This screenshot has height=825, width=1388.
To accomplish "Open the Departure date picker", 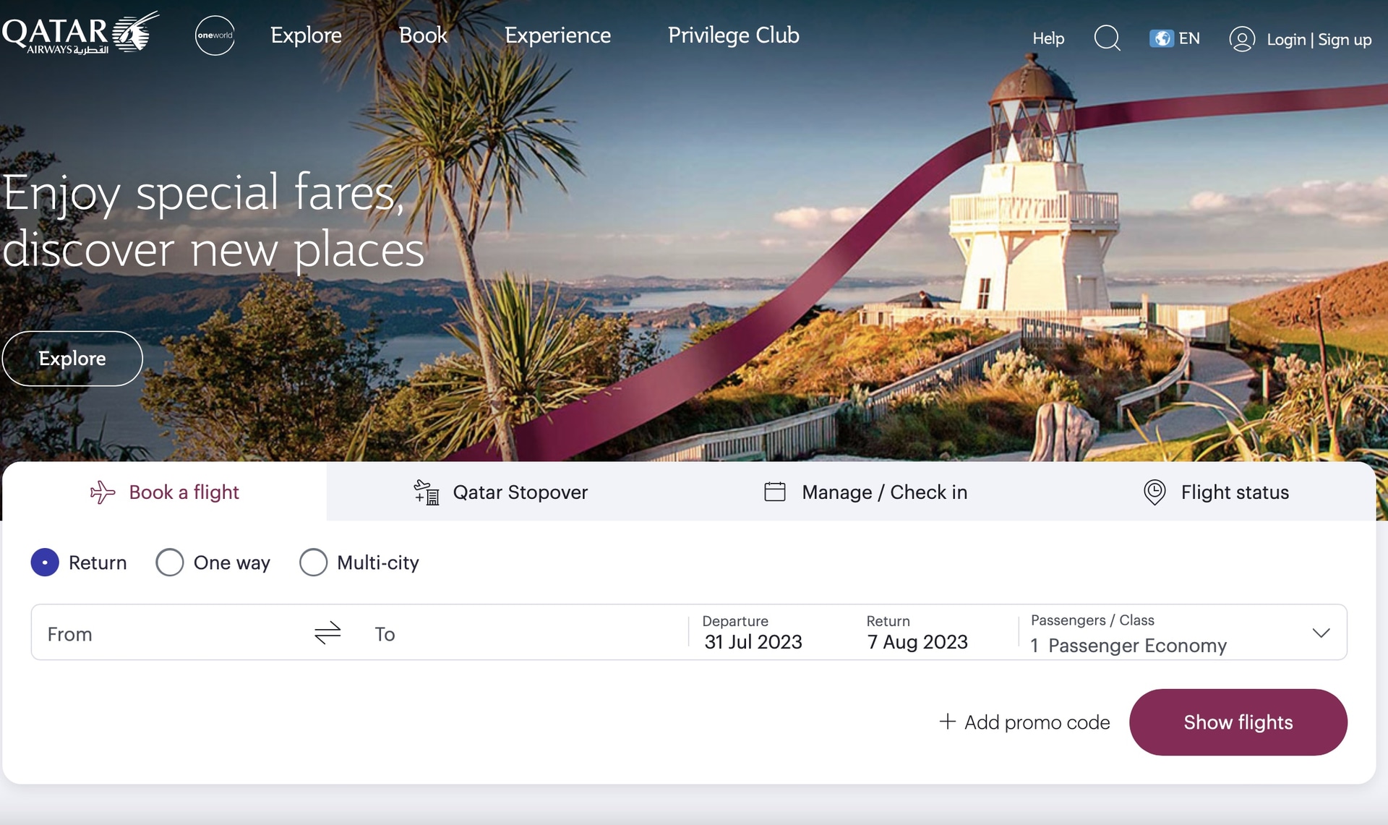I will coord(753,633).
